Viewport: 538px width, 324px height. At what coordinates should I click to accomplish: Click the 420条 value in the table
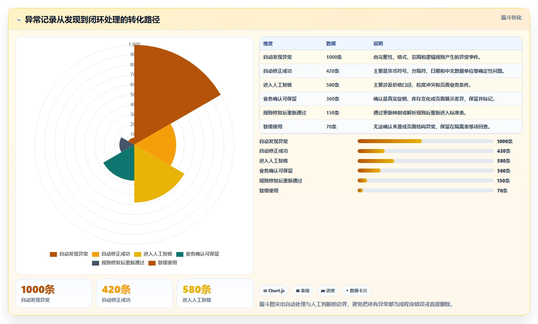tap(333, 71)
